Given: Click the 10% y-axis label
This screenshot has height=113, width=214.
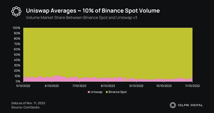Looking at the screenshot, I should 17,76.
